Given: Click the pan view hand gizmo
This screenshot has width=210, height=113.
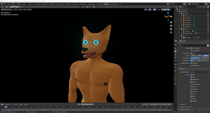Looking at the screenshot, I should pyautogui.click(x=171, y=26).
